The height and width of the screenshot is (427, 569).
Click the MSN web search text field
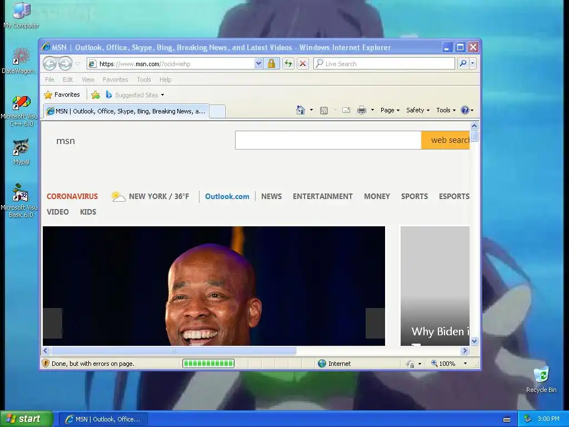pyautogui.click(x=328, y=140)
